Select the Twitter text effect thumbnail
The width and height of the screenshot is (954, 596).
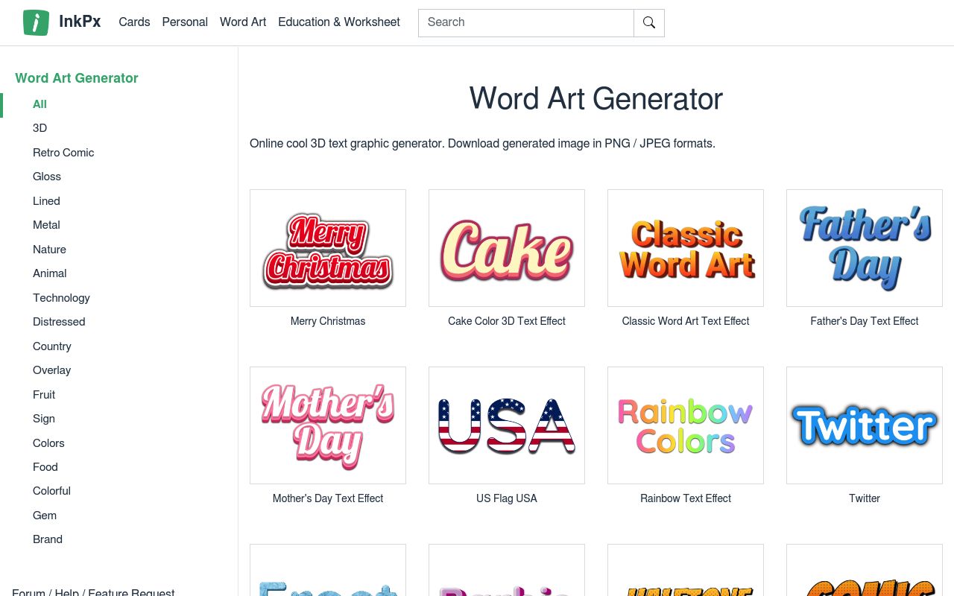865,425
